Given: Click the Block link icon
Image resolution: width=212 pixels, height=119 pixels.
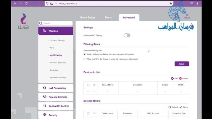Looking at the screenshot, I should point(181,107).
